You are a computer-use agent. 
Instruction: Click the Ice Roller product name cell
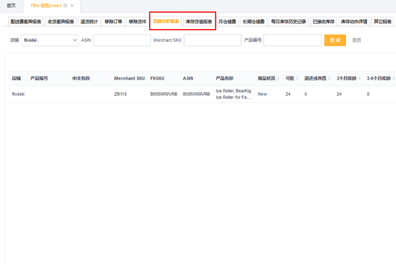[x=233, y=94]
